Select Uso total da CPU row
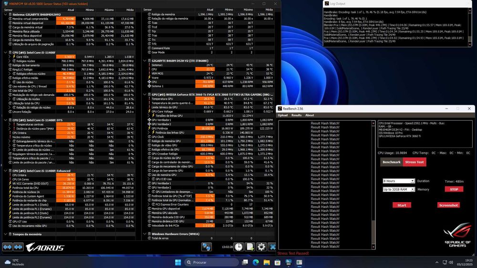The image size is (477, 268). (x=69, y=90)
